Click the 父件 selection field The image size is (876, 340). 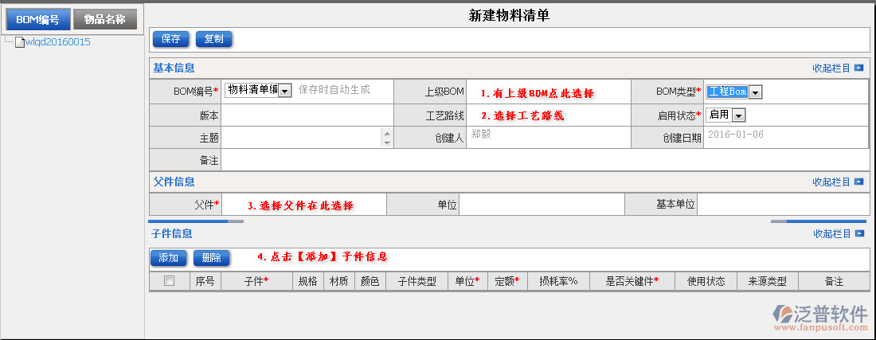coord(303,205)
